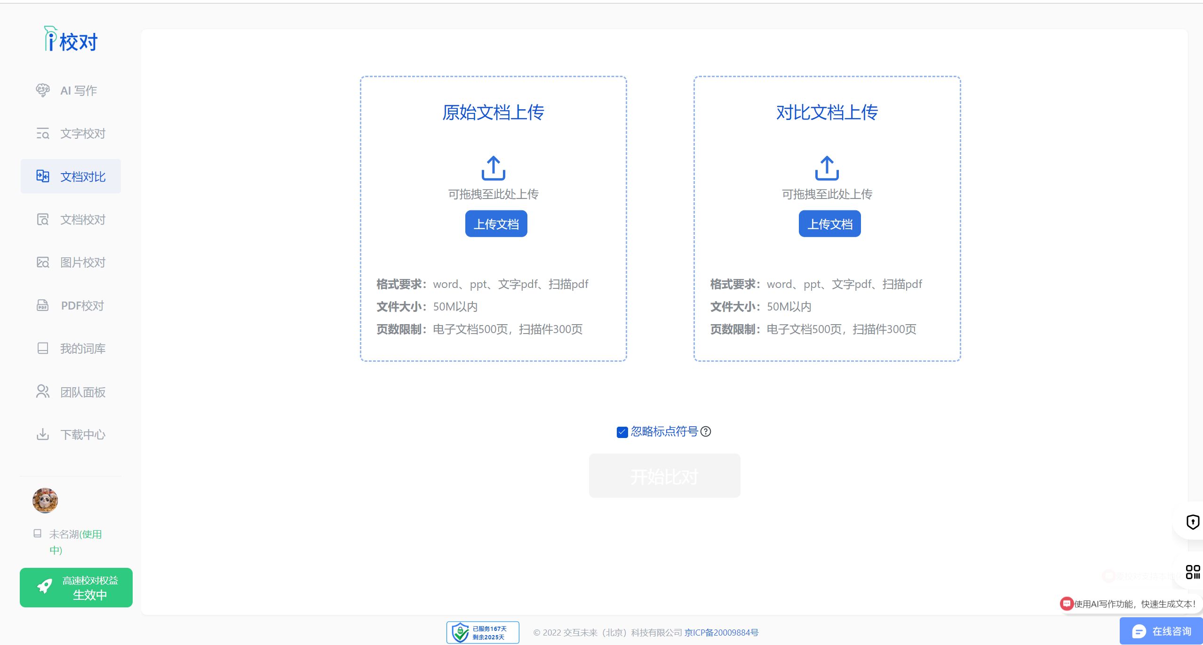Viewport: 1203px width, 645px height.
Task: Uncheck the 忽略标点符号 checkbox
Action: coord(622,432)
